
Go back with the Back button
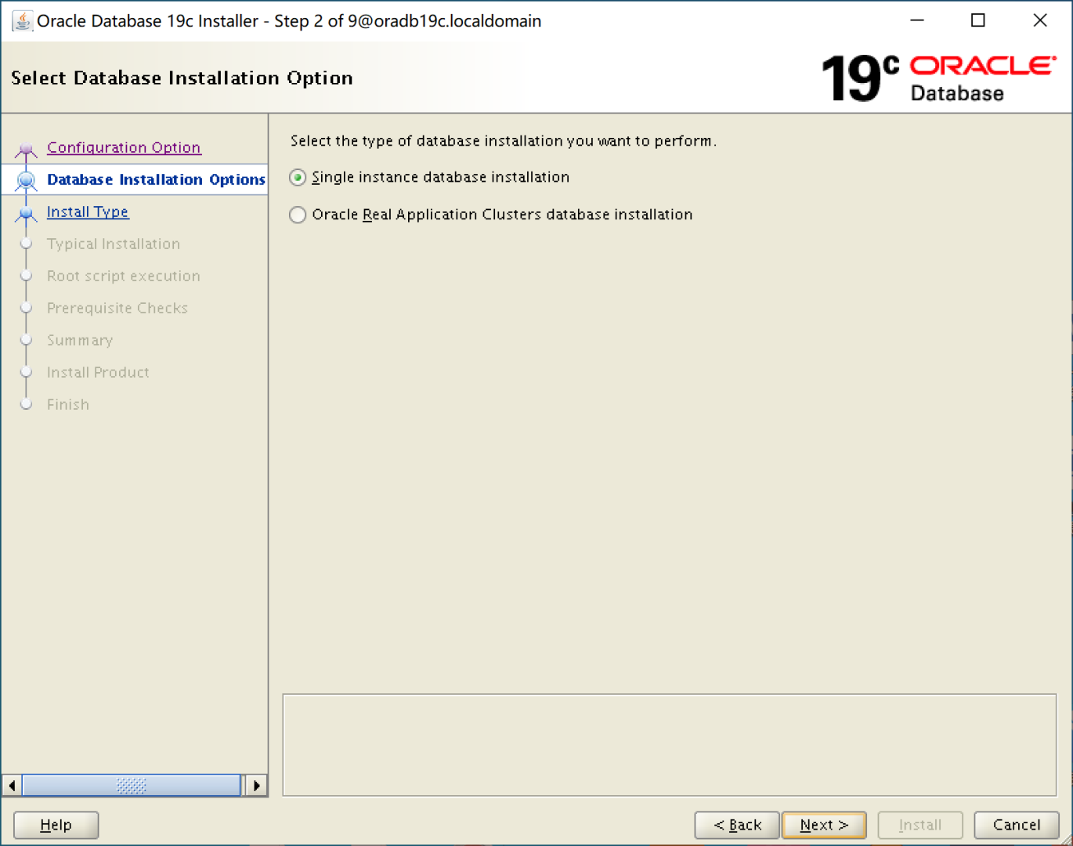coord(737,825)
